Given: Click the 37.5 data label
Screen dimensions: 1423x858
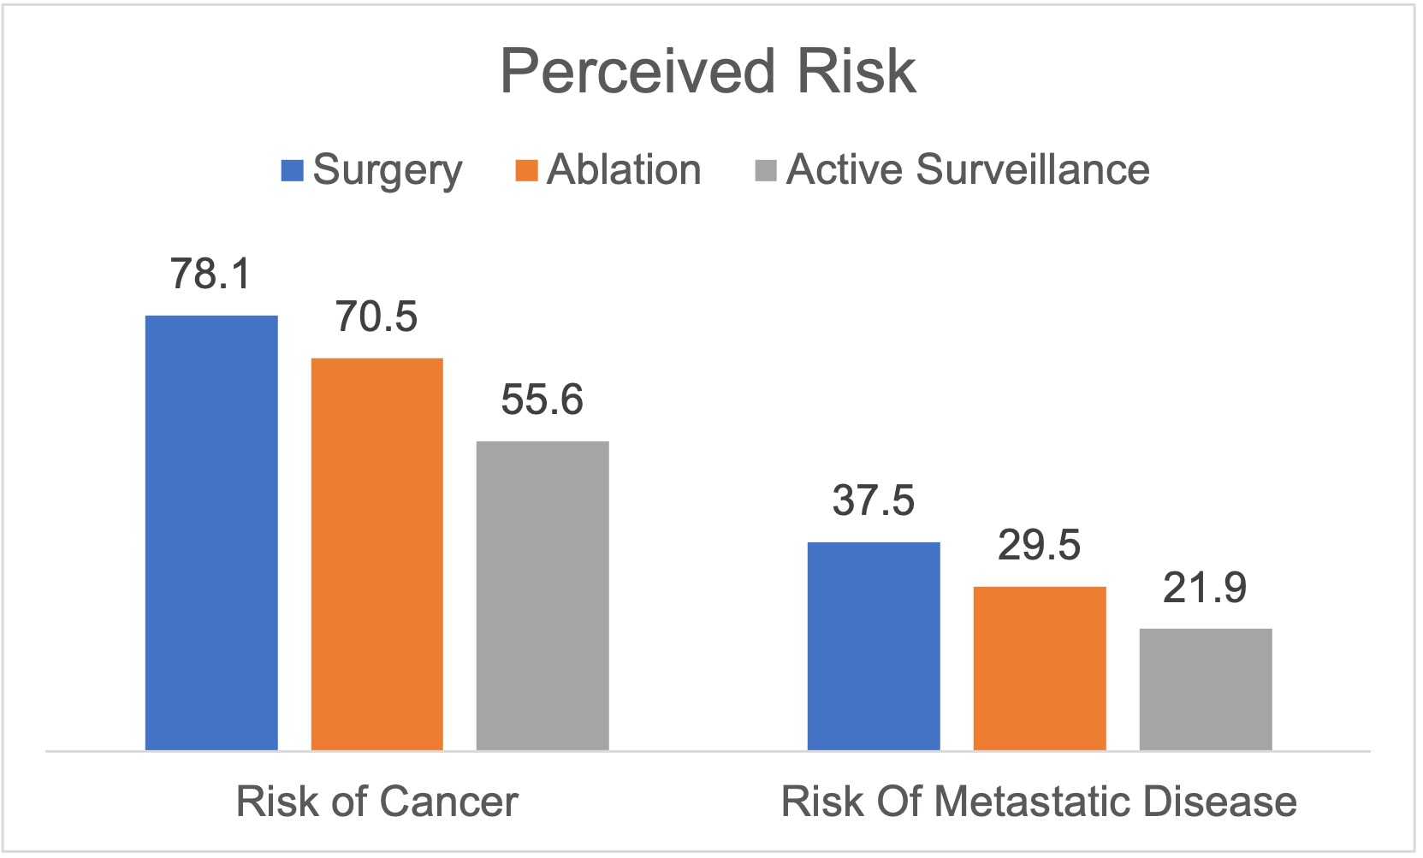Looking at the screenshot, I should (874, 500).
